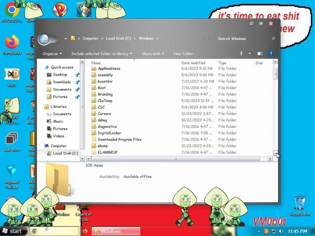The width and height of the screenshot is (315, 236).
Task: Expand chevron after Windows breadcrumb
Action: click(x=157, y=38)
